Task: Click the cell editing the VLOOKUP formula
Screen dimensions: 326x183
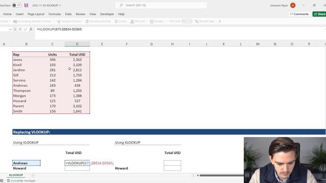Action: click(x=77, y=163)
